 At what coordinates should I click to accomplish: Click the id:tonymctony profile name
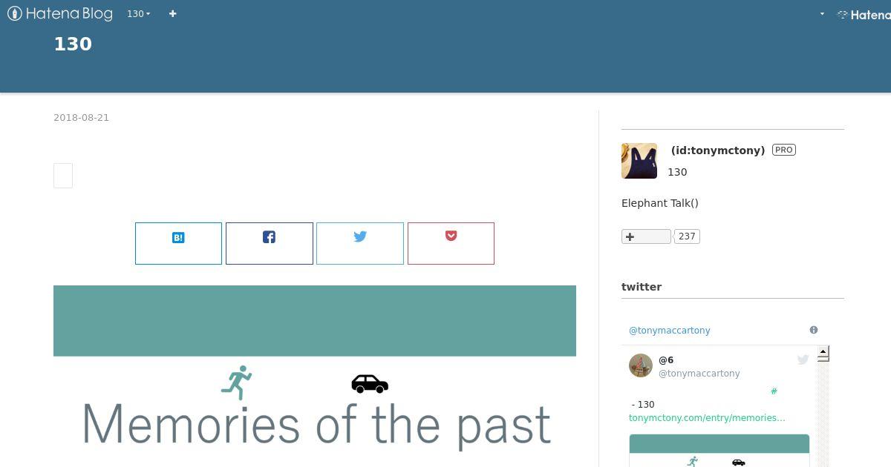(x=717, y=150)
